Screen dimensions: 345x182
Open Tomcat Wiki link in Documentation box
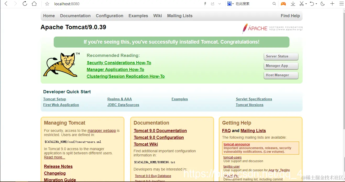(146, 144)
